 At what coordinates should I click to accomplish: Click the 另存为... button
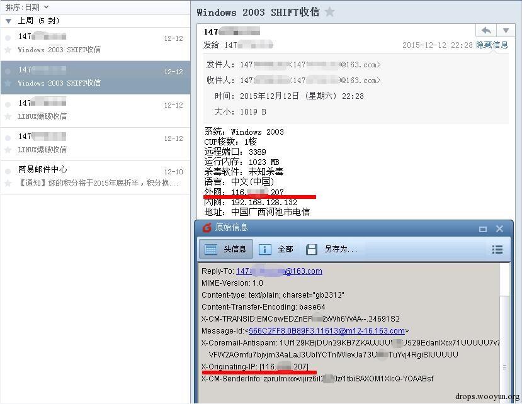click(331, 249)
